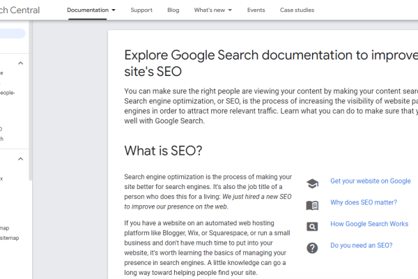Go to the Support tab
This screenshot has width=418, height=279.
pos(141,10)
